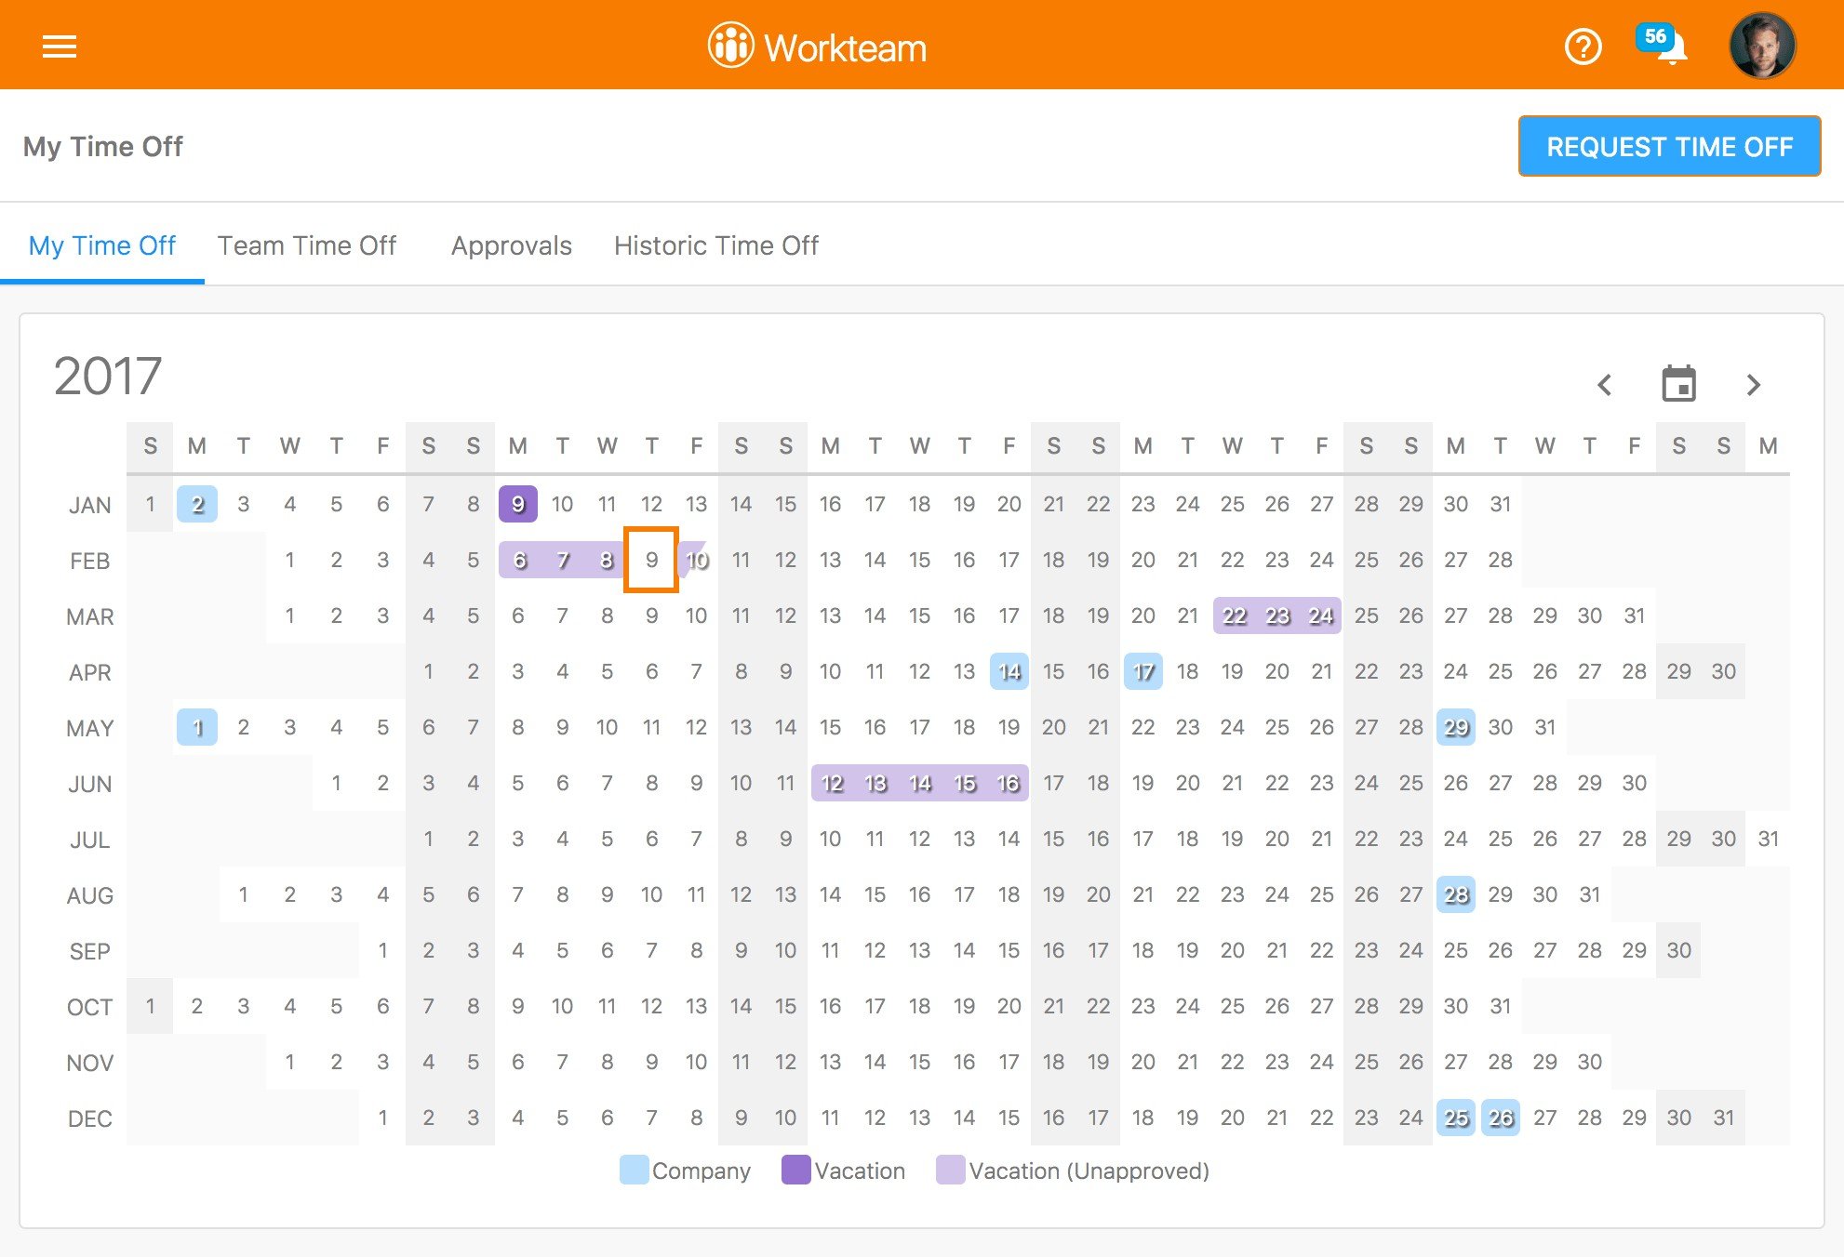Select the My Time Off tab

[102, 245]
